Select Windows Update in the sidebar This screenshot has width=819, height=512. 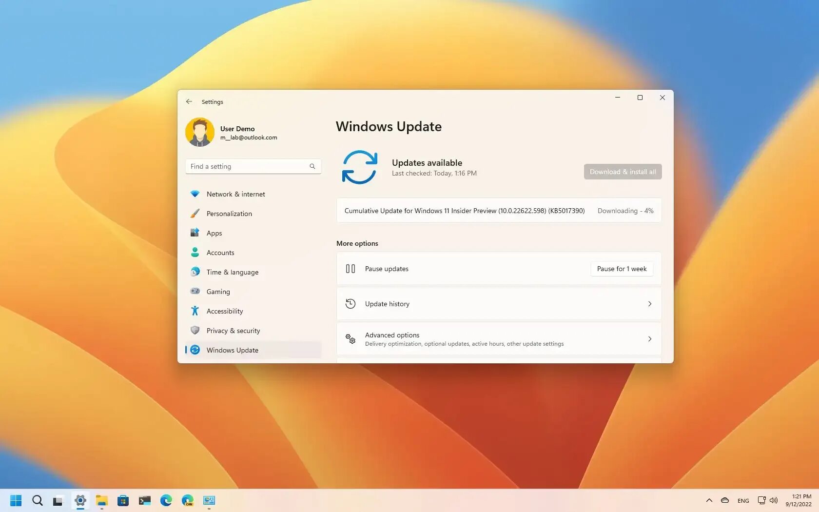(253, 350)
